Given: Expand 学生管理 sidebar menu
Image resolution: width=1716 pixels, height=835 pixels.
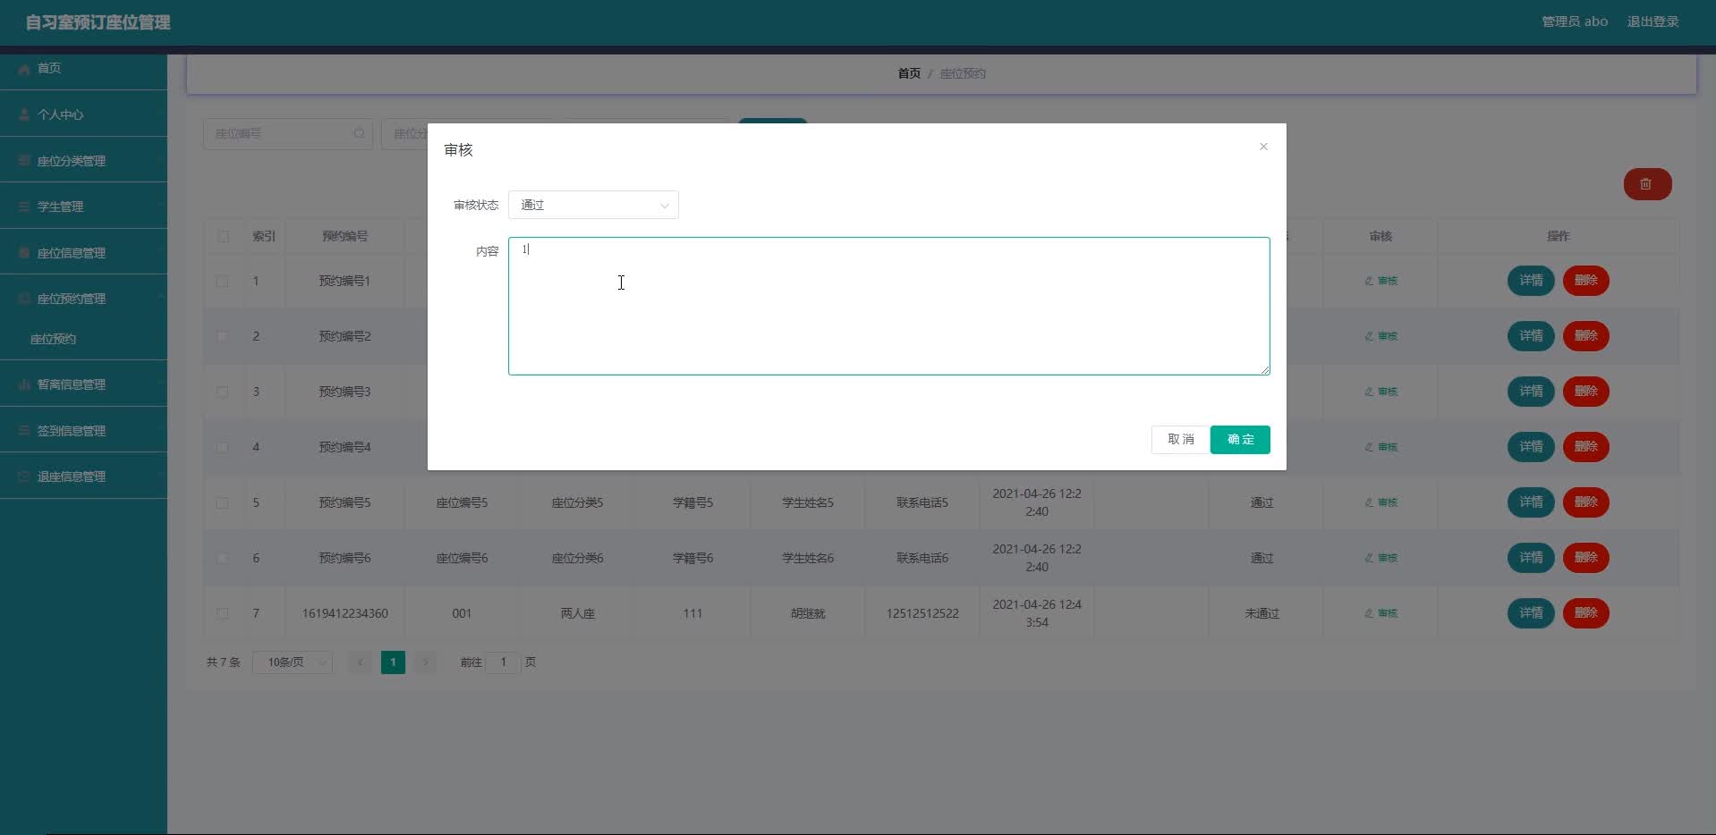Looking at the screenshot, I should coord(83,207).
